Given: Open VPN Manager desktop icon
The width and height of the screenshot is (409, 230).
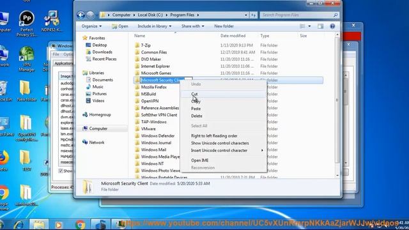Looking at the screenshot, I should 27,59.
